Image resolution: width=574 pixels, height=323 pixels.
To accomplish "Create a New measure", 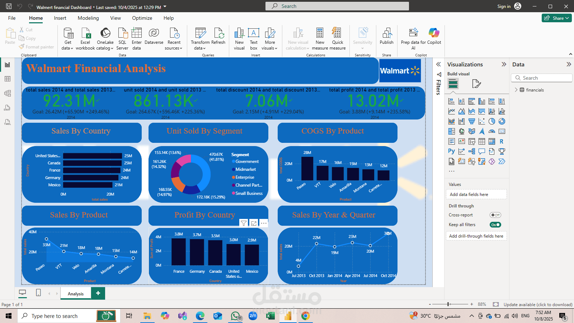I will pos(320,39).
